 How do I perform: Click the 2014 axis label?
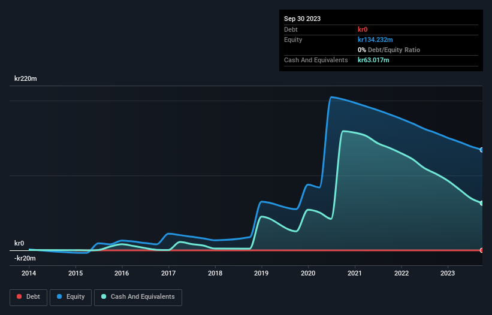pyautogui.click(x=29, y=273)
